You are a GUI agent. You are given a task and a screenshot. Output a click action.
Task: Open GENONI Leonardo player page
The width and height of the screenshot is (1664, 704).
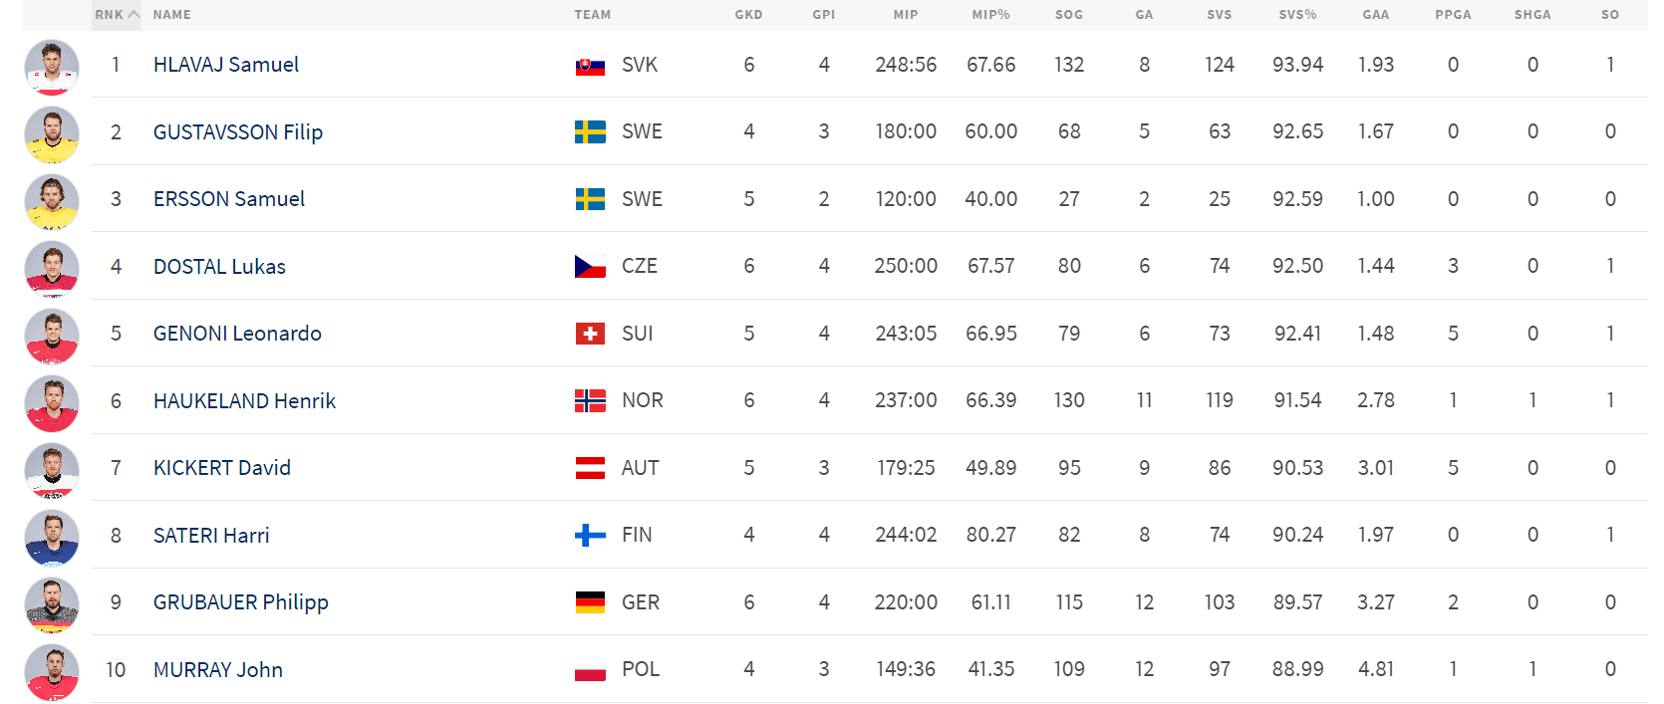[237, 334]
